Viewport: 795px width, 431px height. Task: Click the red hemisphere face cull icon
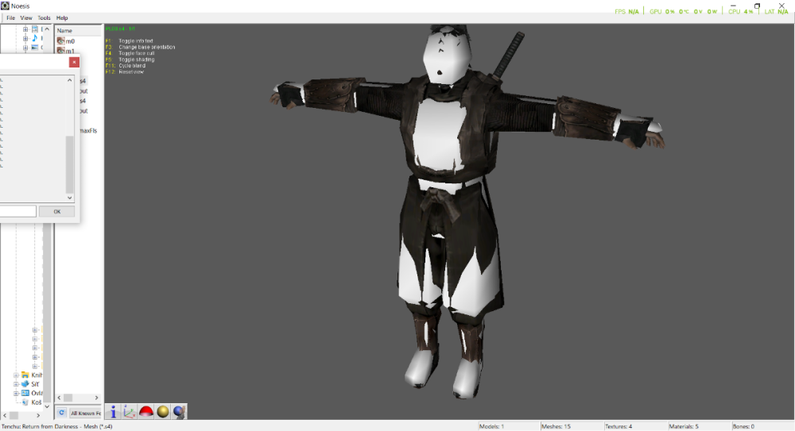146,412
